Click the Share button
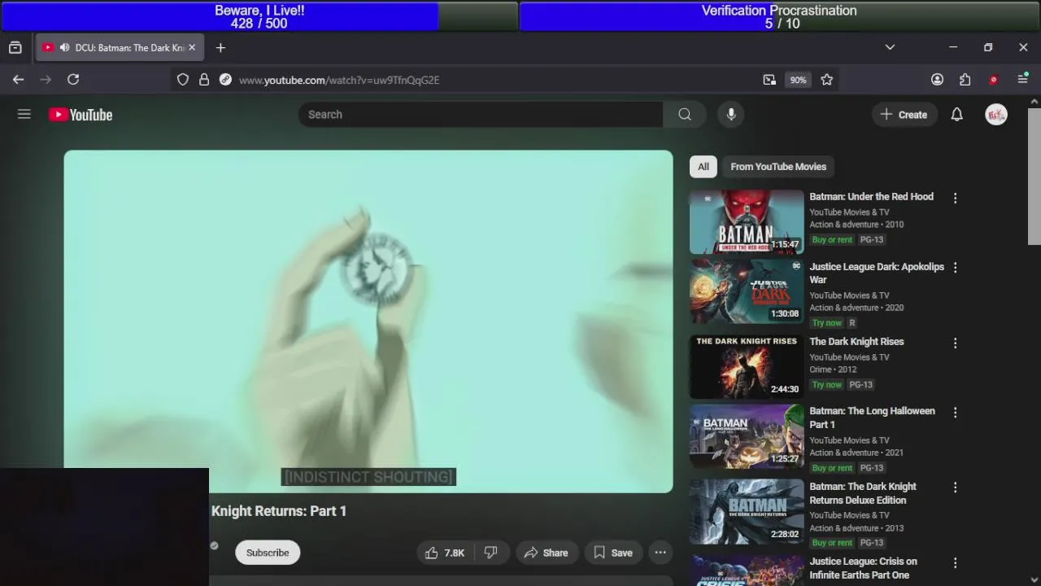Viewport: 1041px width, 586px height. 547,553
